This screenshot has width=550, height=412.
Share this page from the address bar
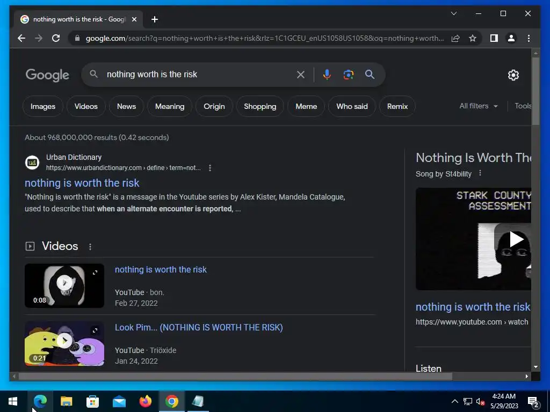(455, 38)
